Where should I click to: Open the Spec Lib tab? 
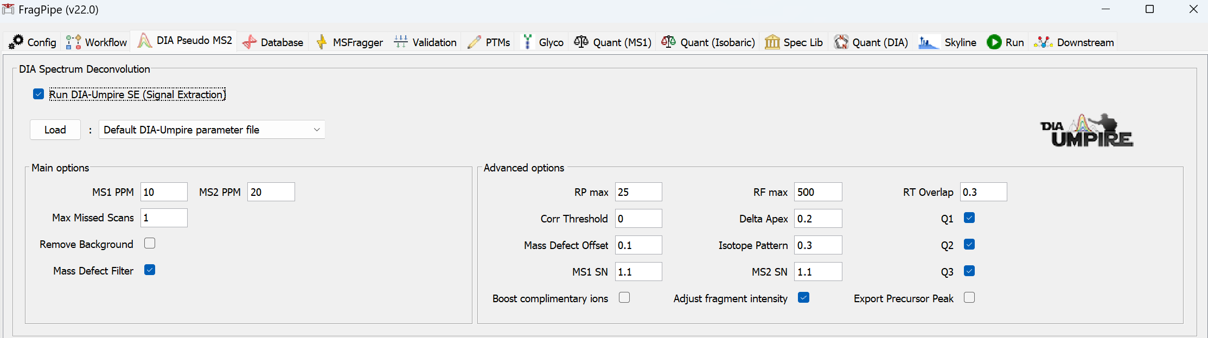click(x=794, y=42)
